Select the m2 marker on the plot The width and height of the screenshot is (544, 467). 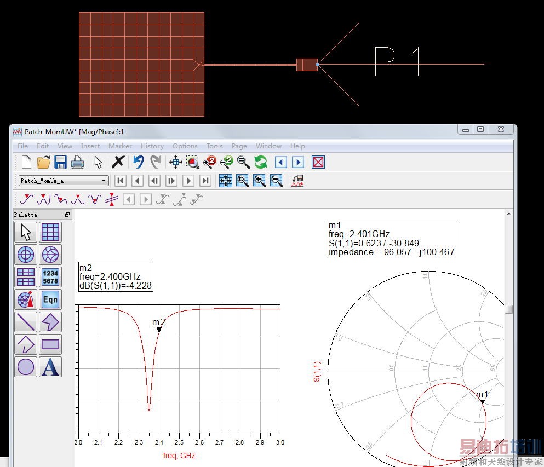pos(159,329)
